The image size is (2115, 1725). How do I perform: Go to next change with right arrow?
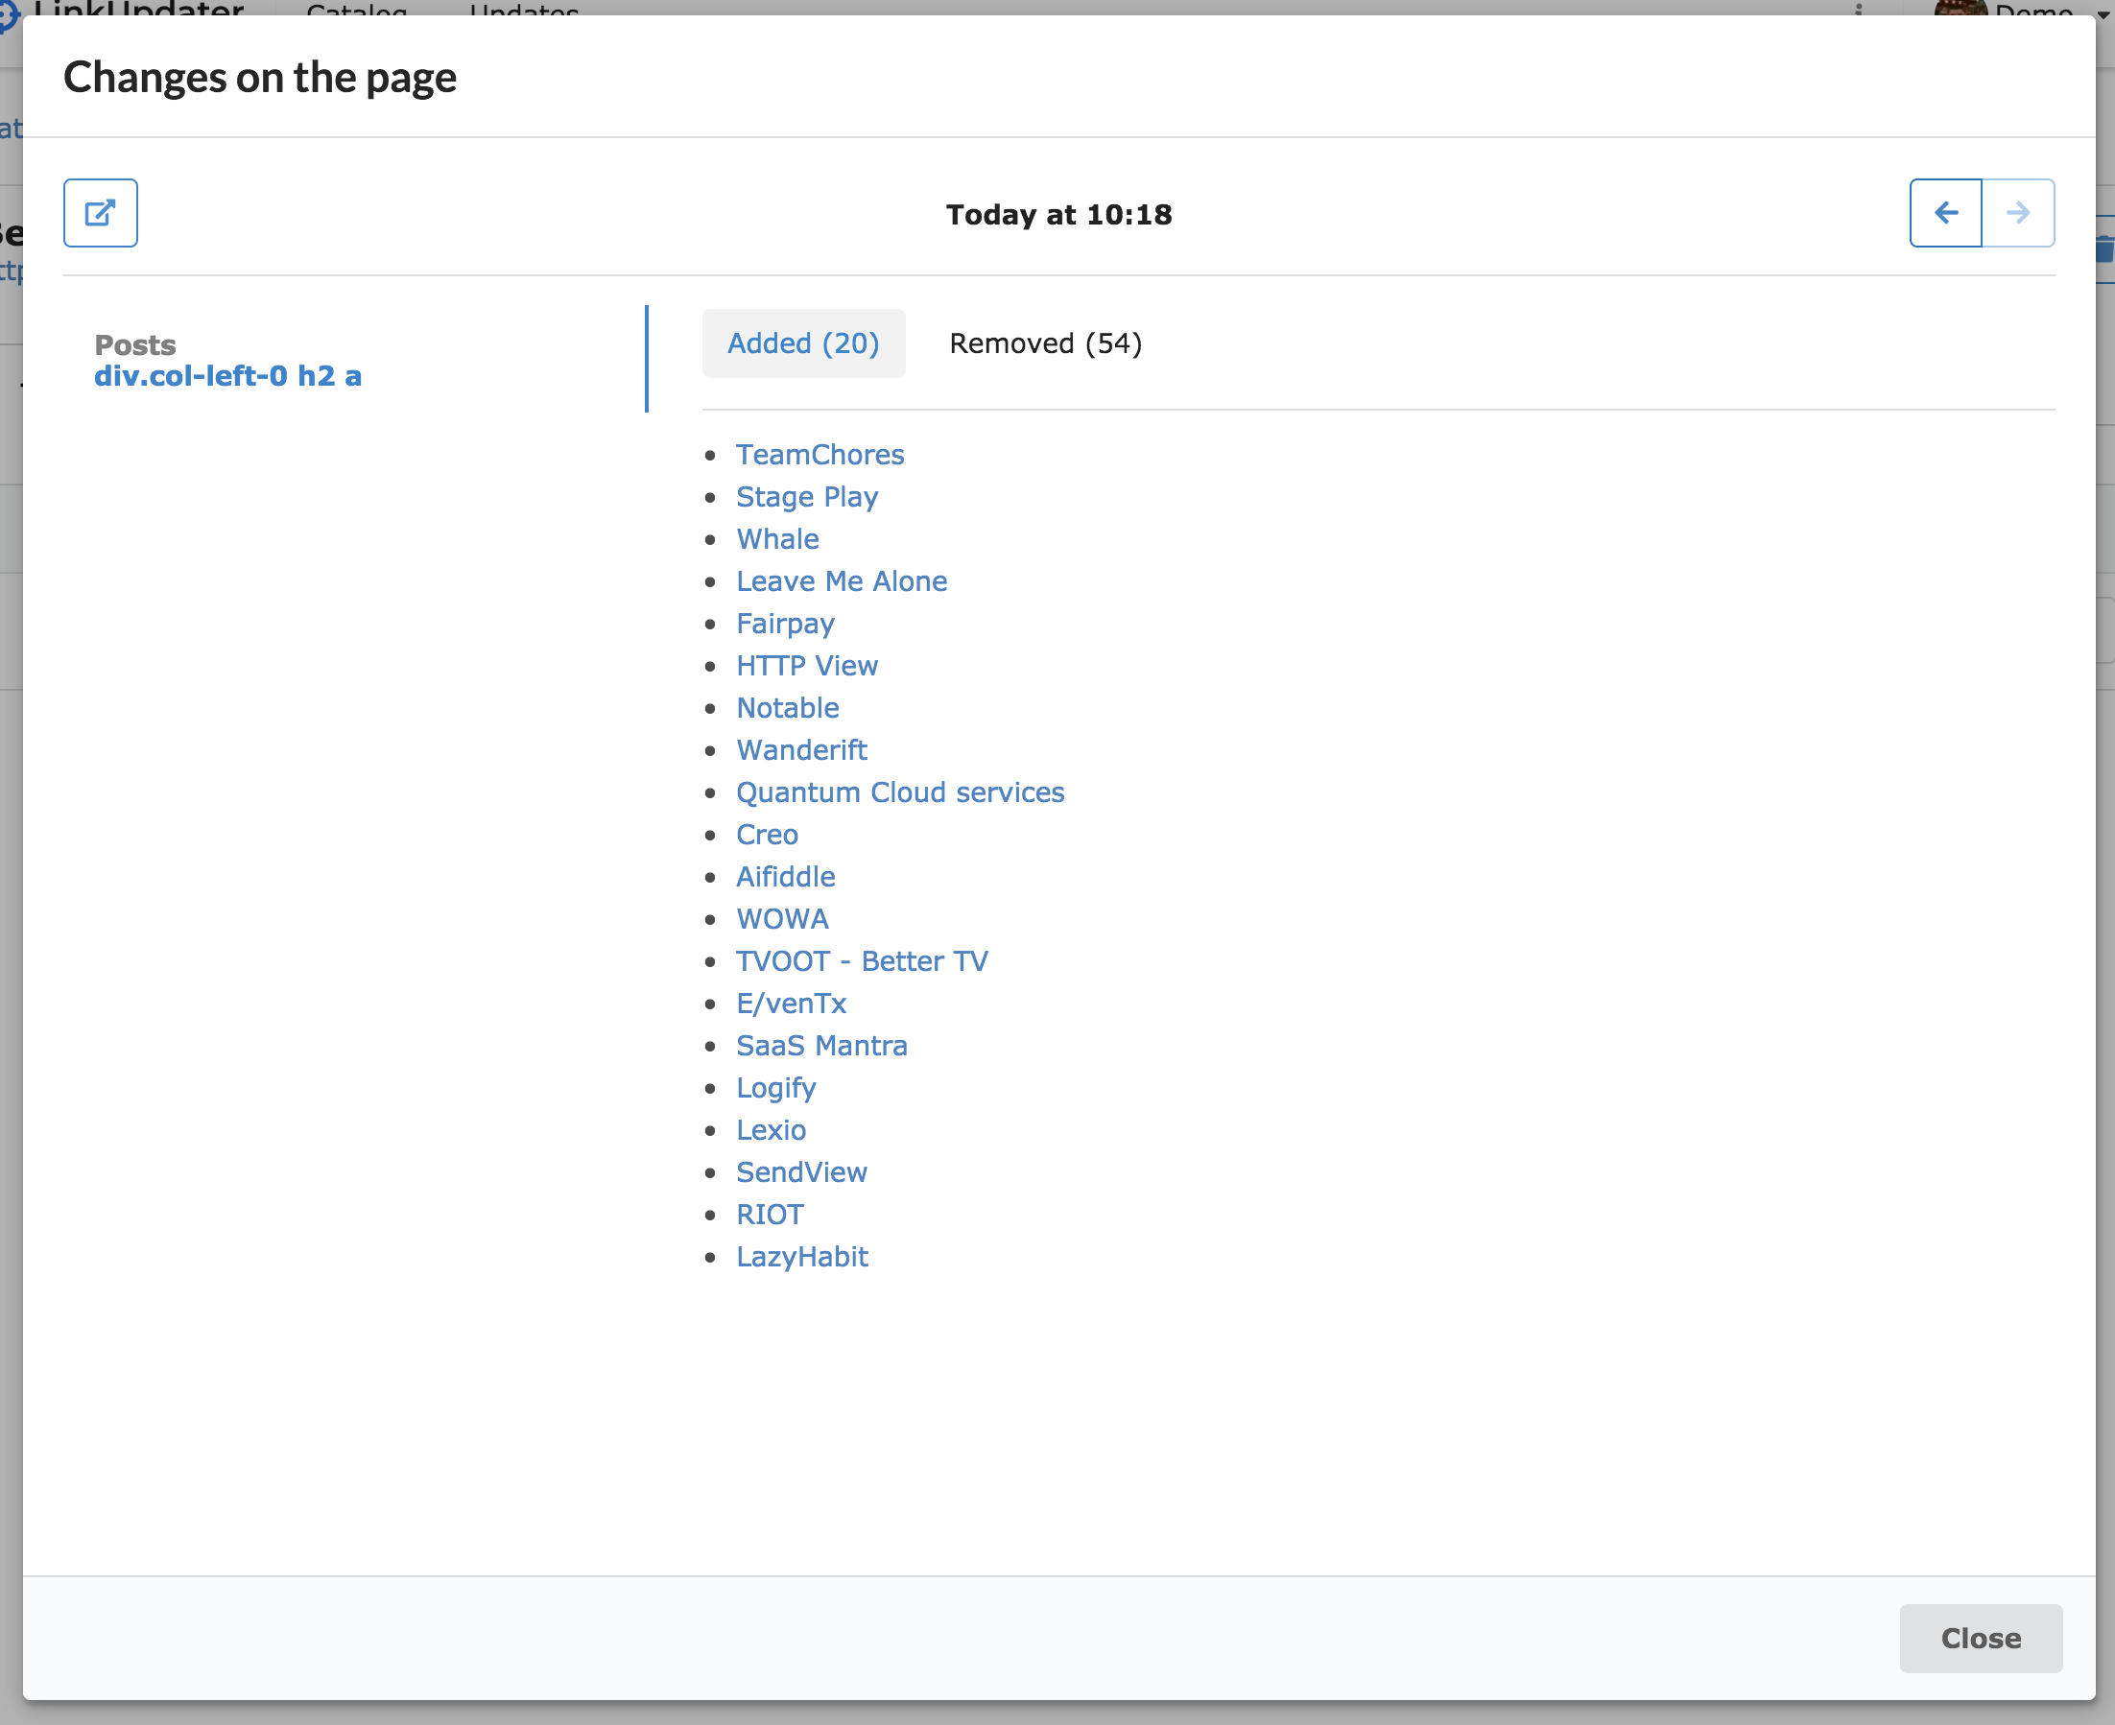[x=2017, y=213]
